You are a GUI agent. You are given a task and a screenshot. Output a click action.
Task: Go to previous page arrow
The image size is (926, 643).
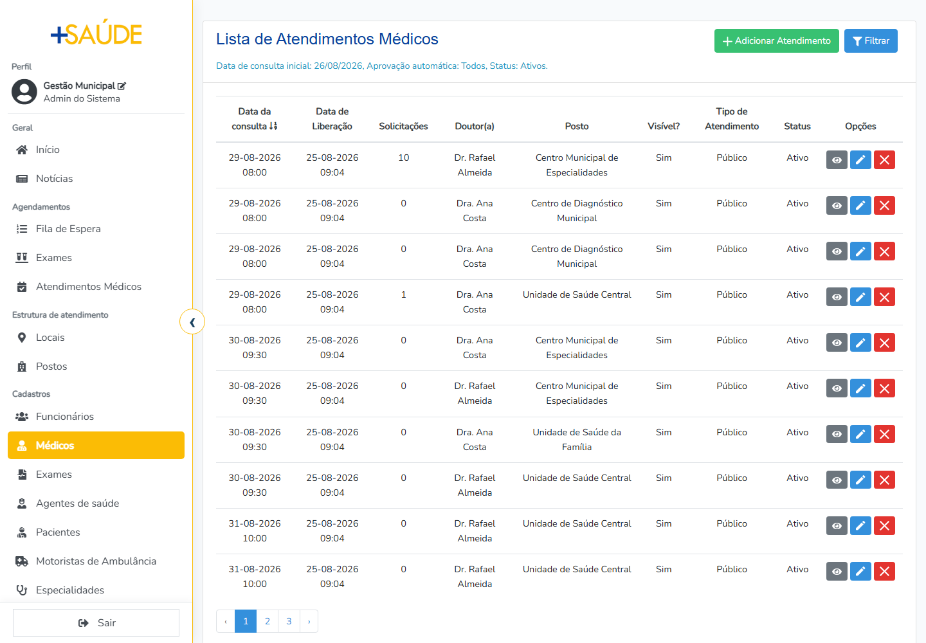pos(226,621)
